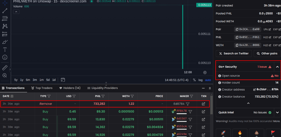Image resolution: width=281 pixels, height=137 pixels.
Task: Select the brush drawing tool
Action: coord(5,42)
